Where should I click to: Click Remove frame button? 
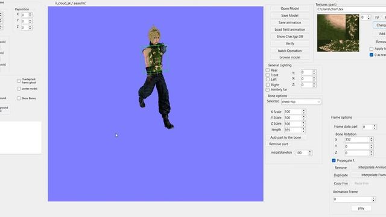coord(341,168)
